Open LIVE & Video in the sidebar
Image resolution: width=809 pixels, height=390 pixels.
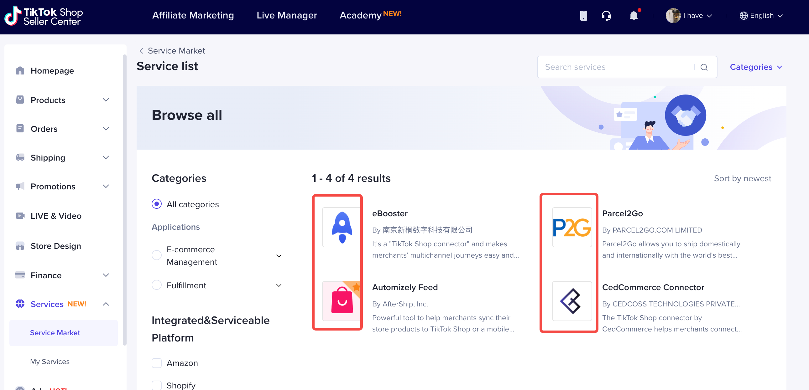(x=56, y=216)
